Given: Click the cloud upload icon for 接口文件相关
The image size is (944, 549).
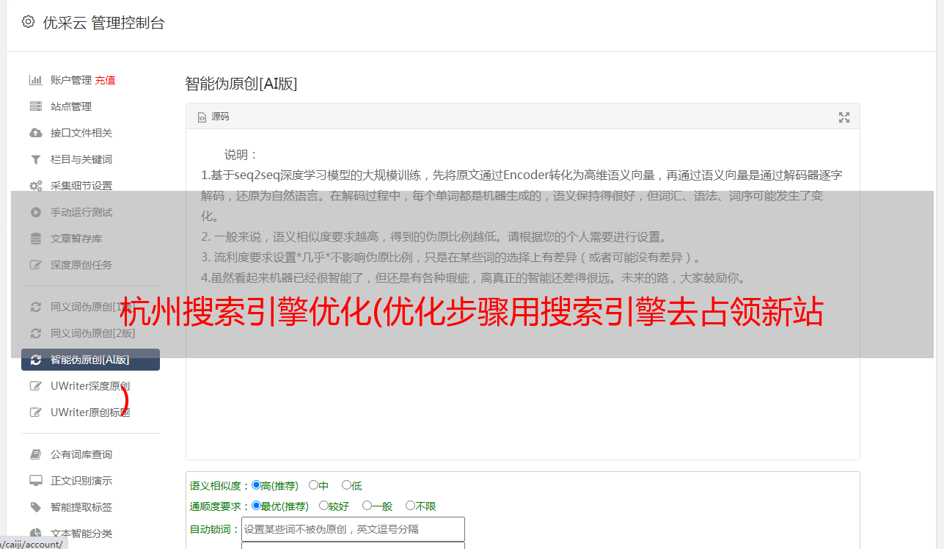Looking at the screenshot, I should 35,133.
